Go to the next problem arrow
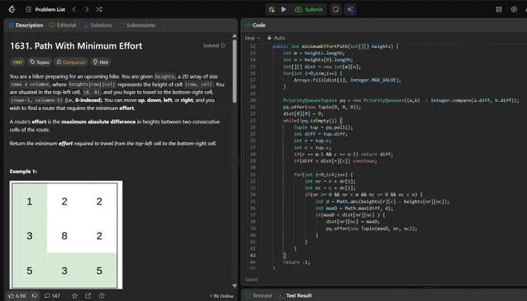The image size is (527, 301). click(87, 9)
